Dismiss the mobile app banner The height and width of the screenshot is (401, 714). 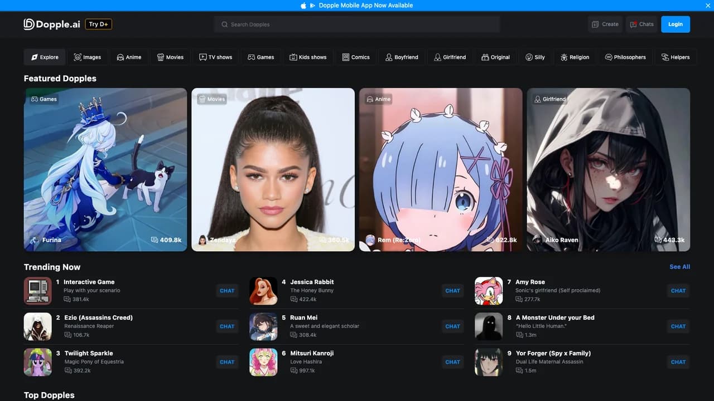tap(708, 6)
